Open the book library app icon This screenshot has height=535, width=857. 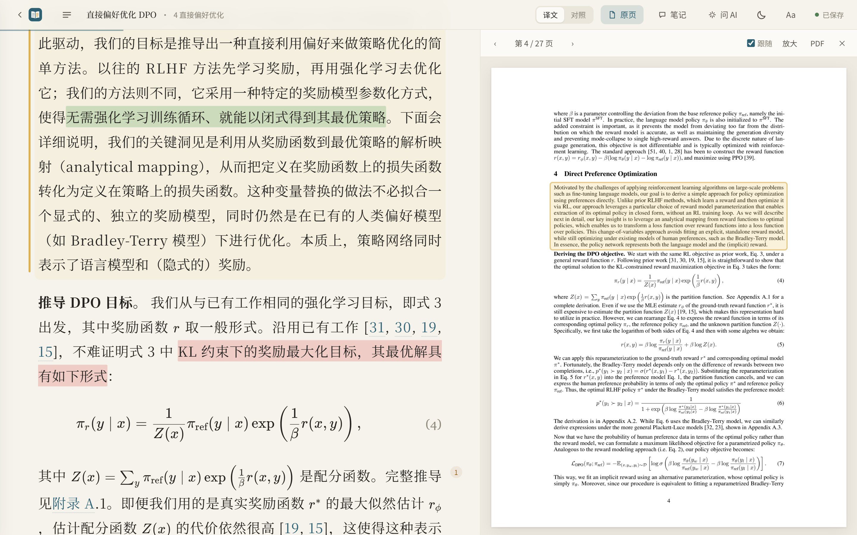35,15
